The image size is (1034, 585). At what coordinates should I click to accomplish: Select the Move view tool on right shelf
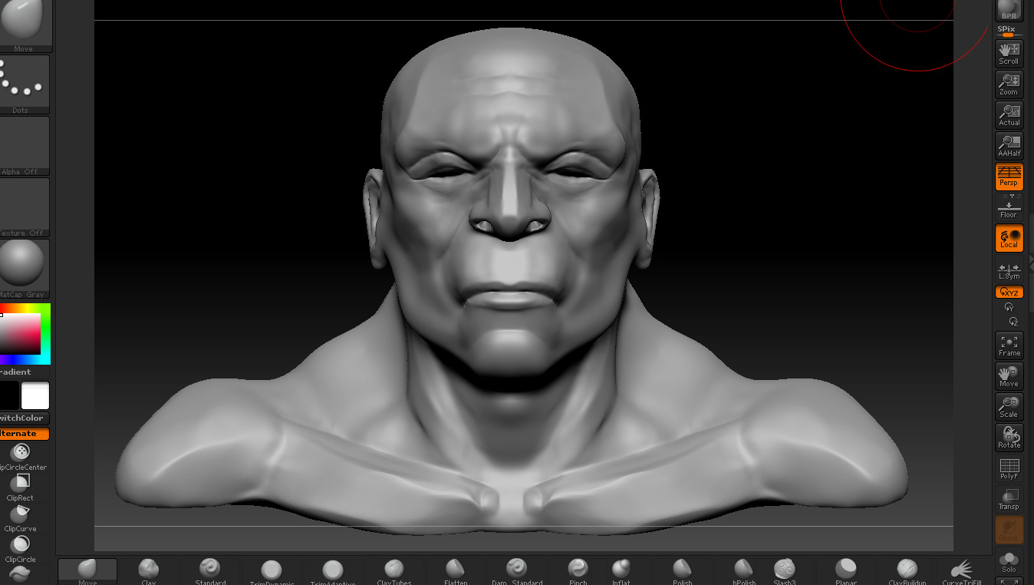tap(1009, 376)
